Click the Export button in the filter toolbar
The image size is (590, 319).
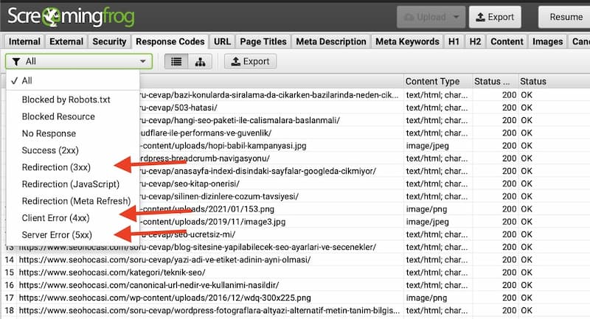coord(250,62)
